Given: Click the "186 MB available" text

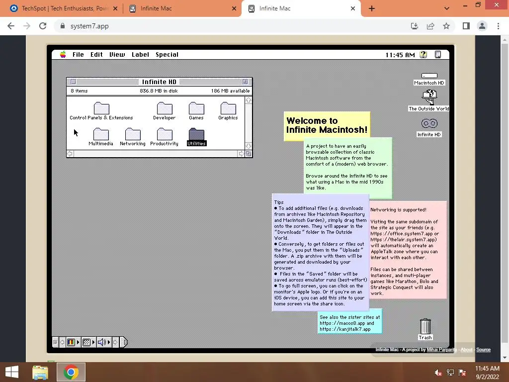Looking at the screenshot, I should pos(231,91).
